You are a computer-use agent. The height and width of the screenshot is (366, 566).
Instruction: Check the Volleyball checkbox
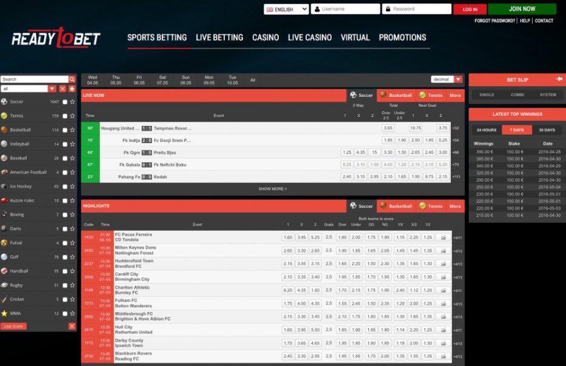65,144
